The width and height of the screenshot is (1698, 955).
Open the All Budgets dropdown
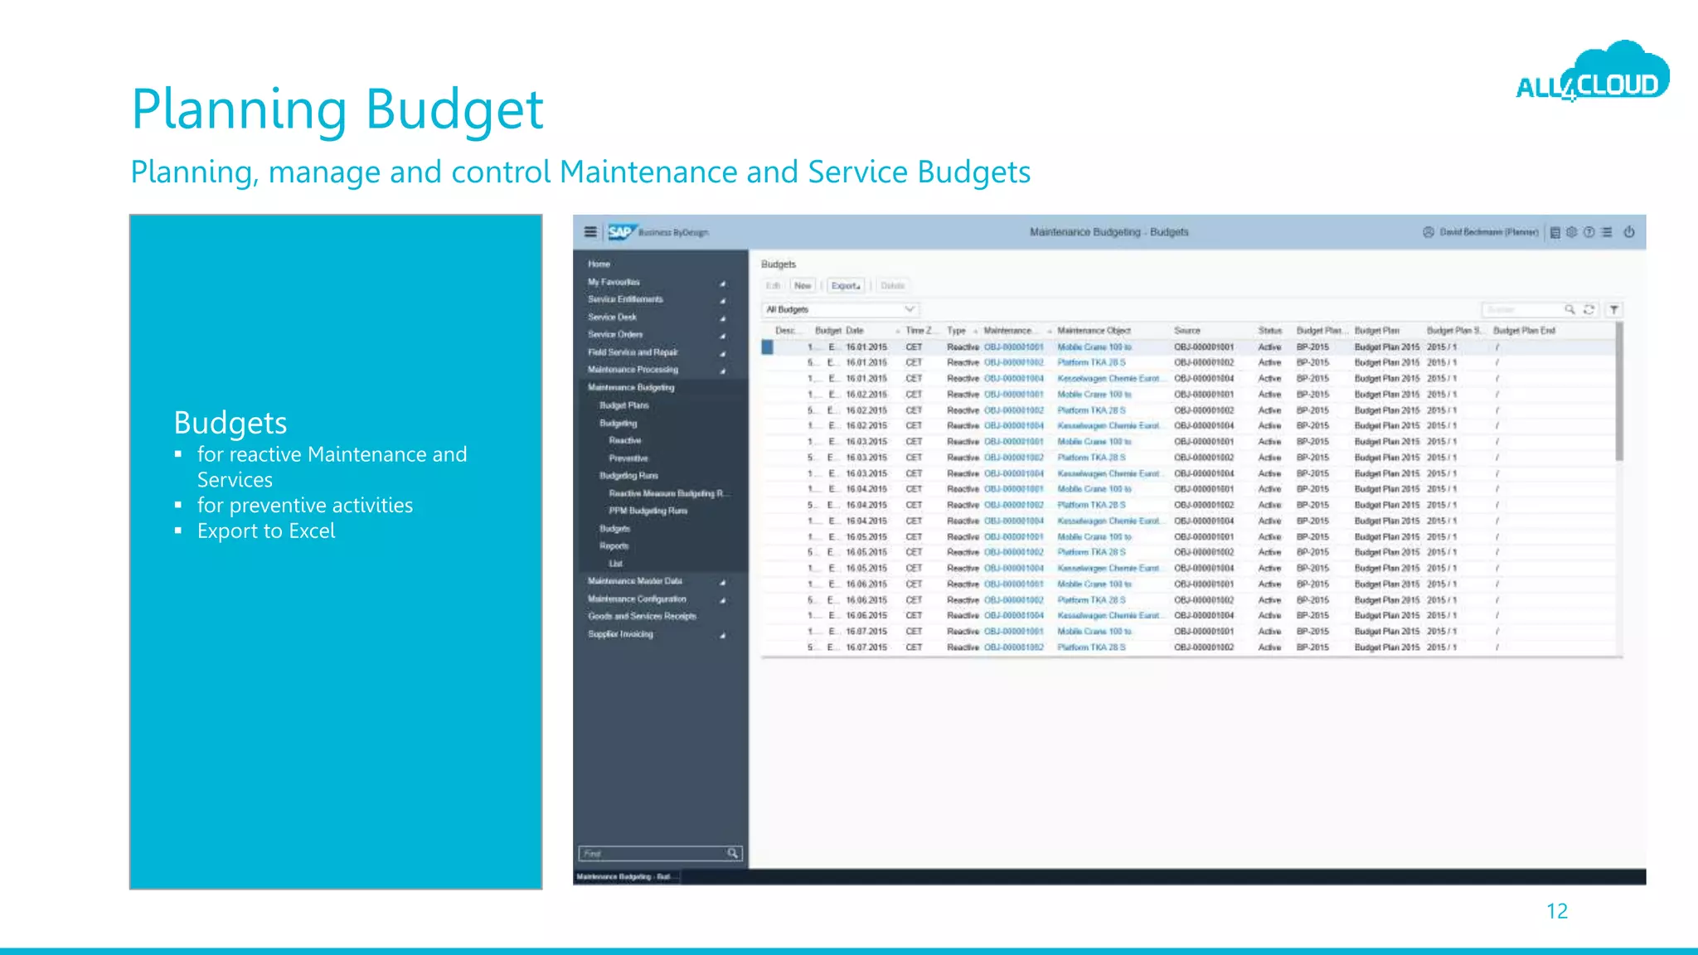coord(840,309)
